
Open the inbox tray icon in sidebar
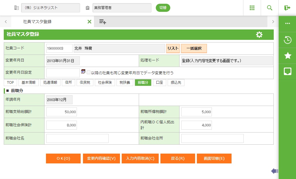click(287, 71)
